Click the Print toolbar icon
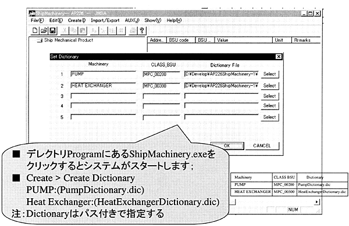Viewport: 349px width, 226px height. (133, 31)
